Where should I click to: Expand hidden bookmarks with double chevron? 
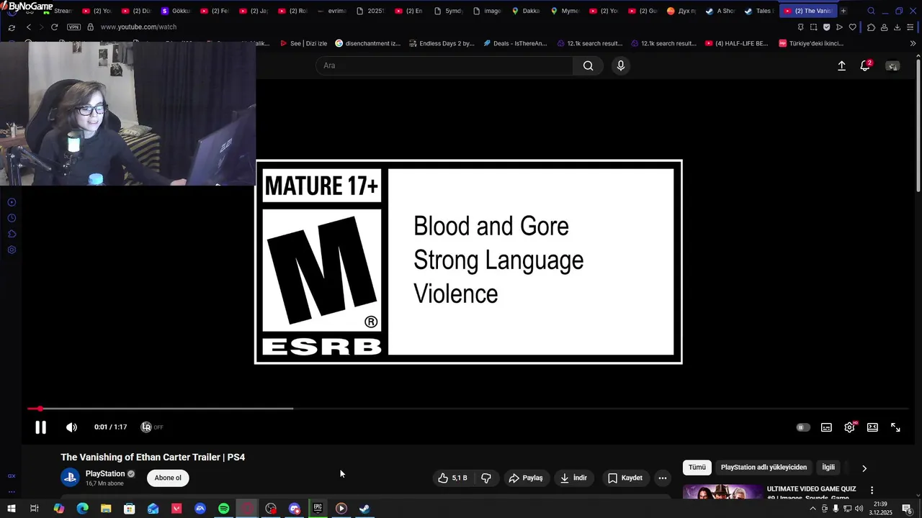[913, 43]
